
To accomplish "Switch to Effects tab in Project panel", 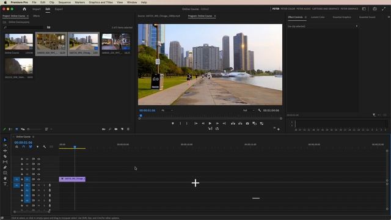I will [37, 16].
